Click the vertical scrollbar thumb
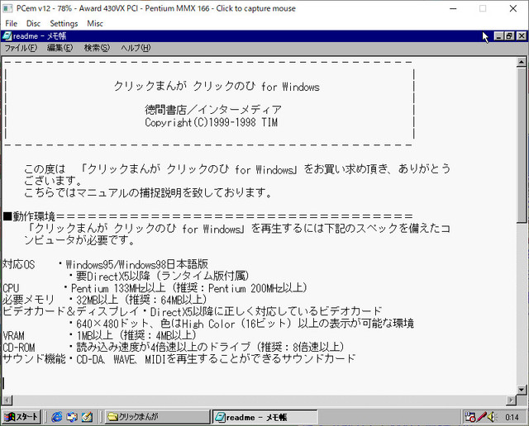Screen dimensions: 529x426 [x=522, y=144]
